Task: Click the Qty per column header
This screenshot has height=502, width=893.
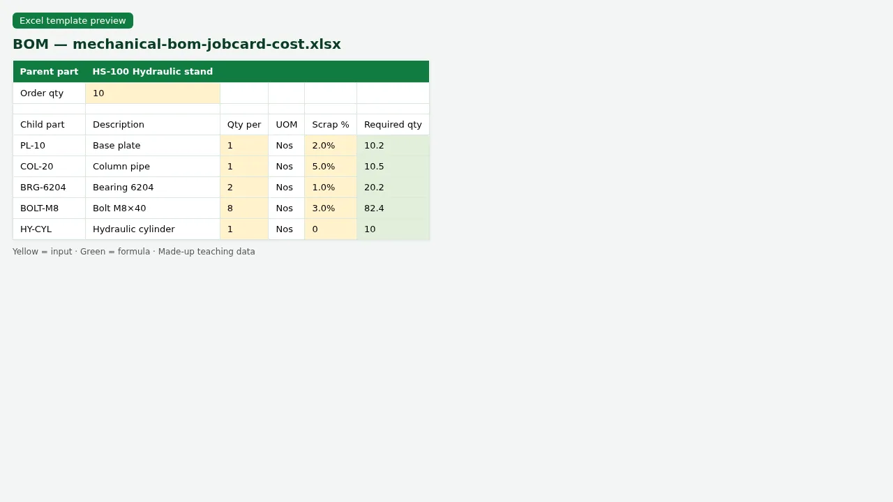Action: pyautogui.click(x=244, y=125)
